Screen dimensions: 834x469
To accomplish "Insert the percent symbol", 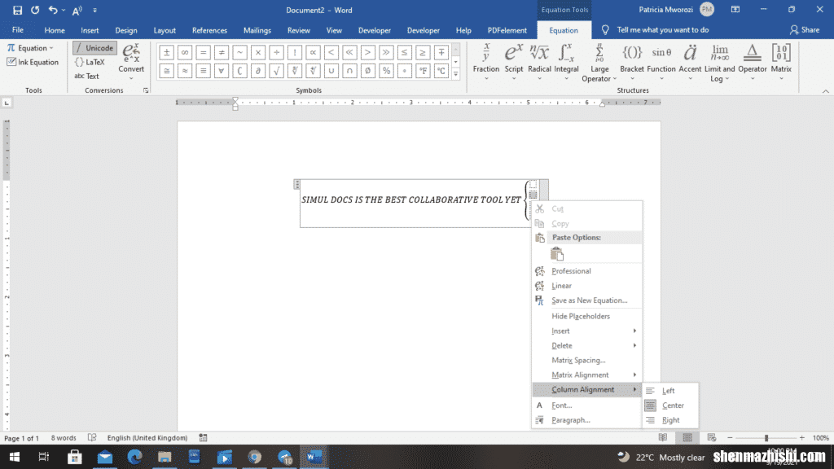I will point(386,71).
